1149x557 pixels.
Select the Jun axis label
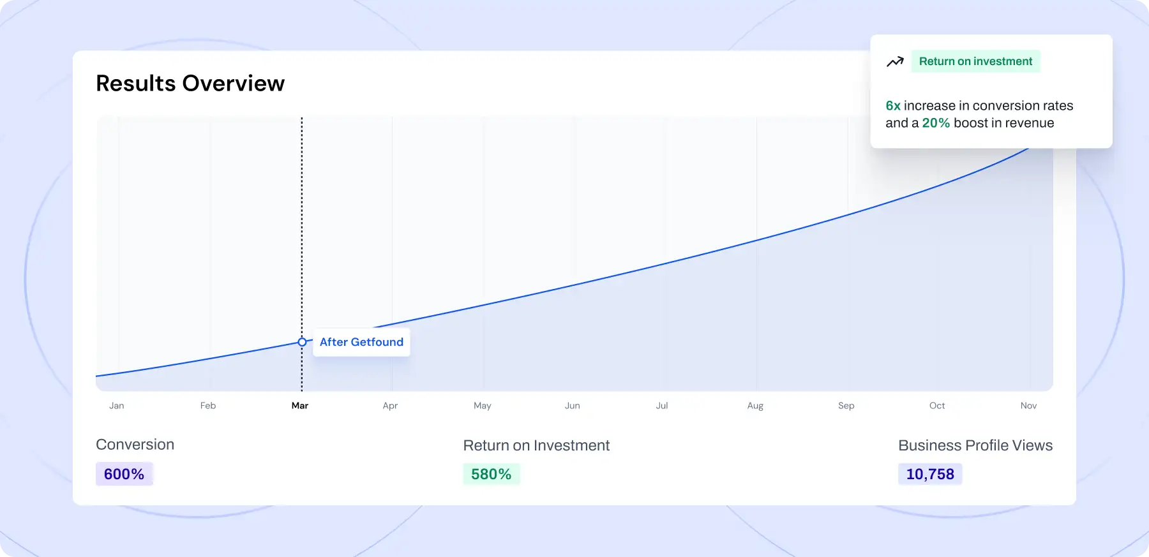pos(573,406)
